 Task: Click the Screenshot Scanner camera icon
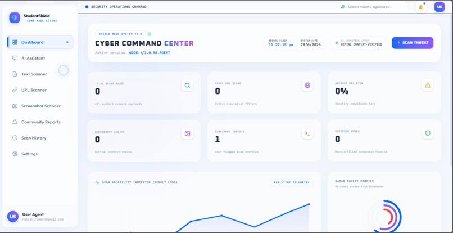coord(15,106)
